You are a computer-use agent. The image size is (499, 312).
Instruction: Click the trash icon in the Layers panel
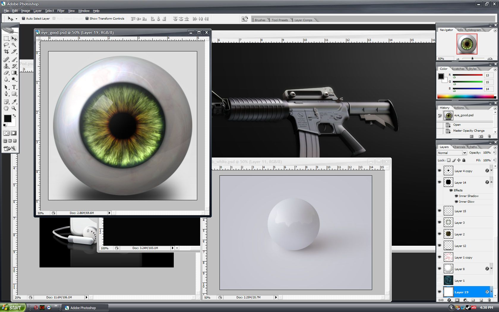pos(489,300)
